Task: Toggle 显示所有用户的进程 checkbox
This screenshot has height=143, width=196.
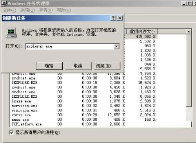Action: (x=11, y=132)
